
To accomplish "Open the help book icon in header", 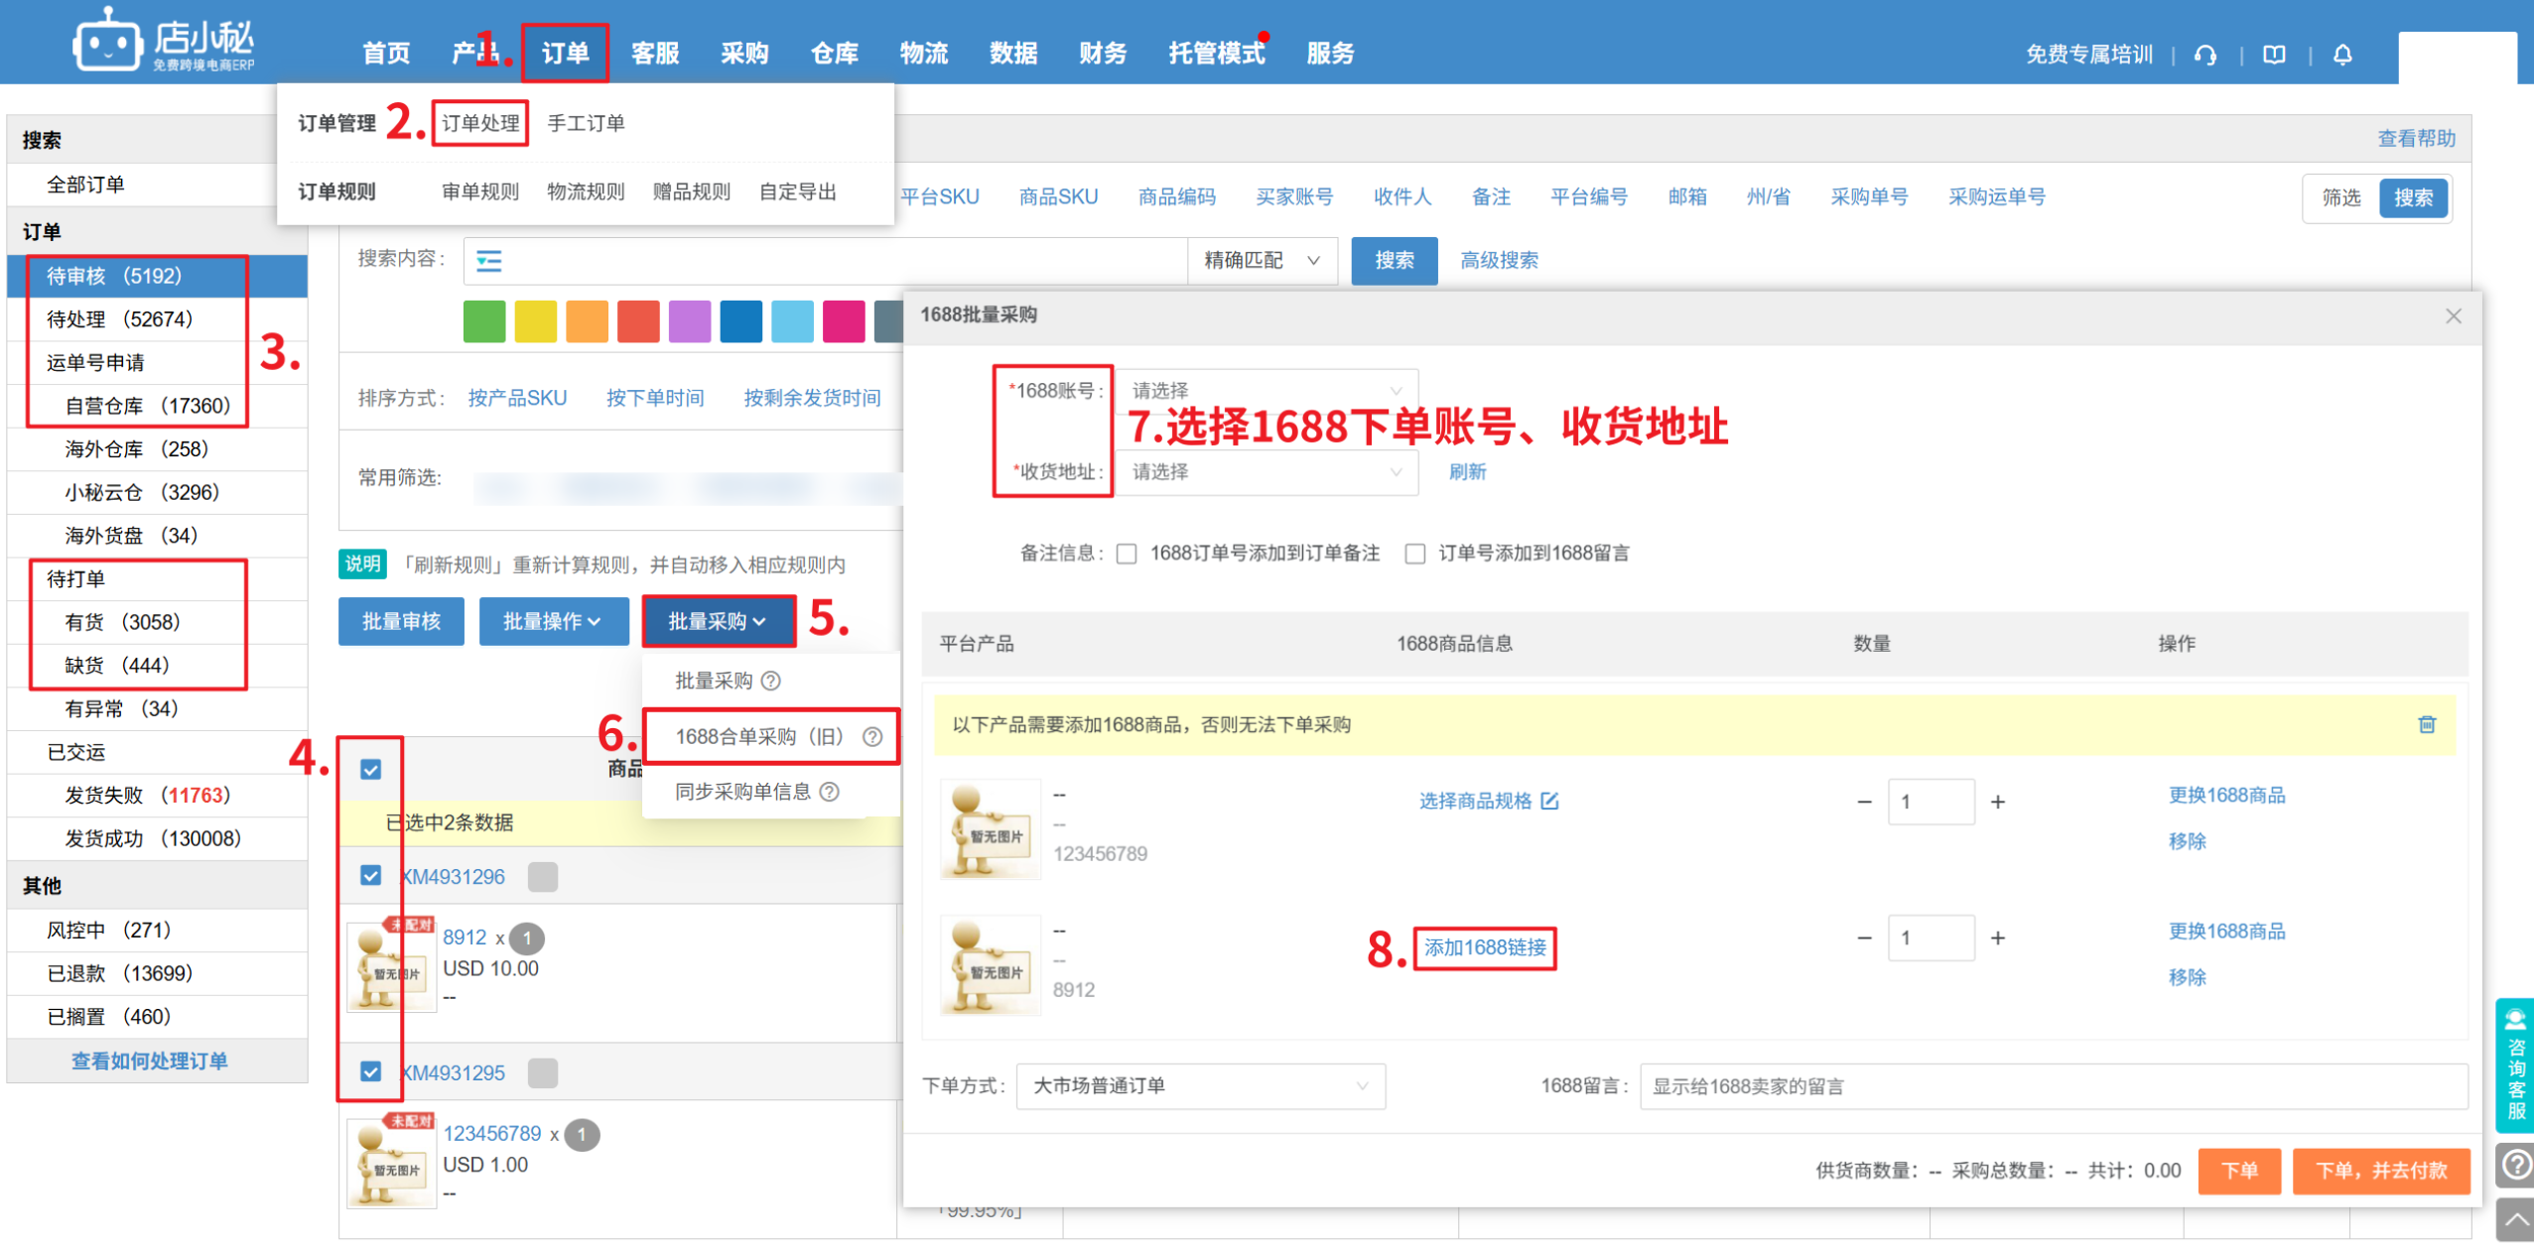I will 2274,55.
